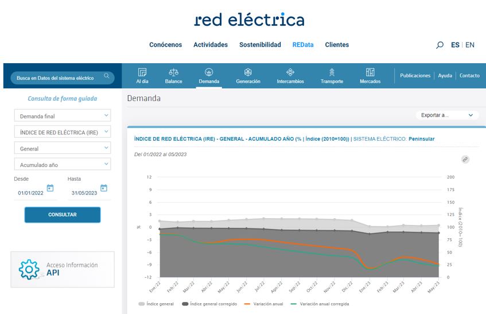Click the Hasta date field 31/05/2023

pyautogui.click(x=84, y=193)
